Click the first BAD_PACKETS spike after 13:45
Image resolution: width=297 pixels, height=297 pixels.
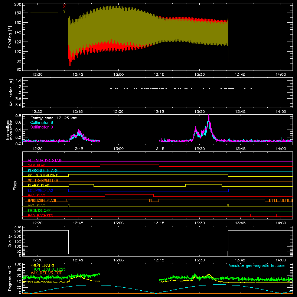pyautogui.click(x=250, y=215)
